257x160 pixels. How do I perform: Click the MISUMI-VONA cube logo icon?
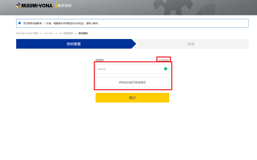coord(18,5)
